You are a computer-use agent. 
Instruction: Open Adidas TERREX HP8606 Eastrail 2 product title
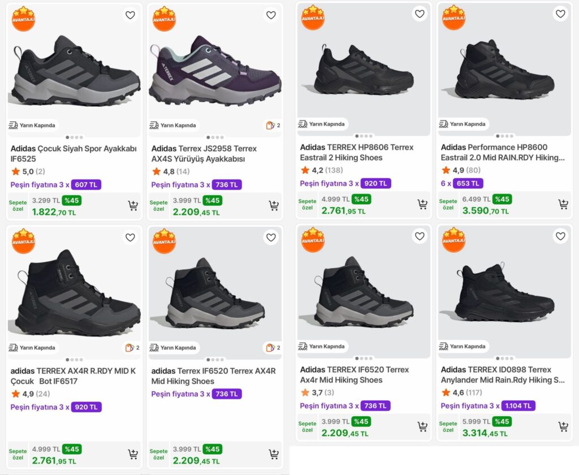(356, 153)
